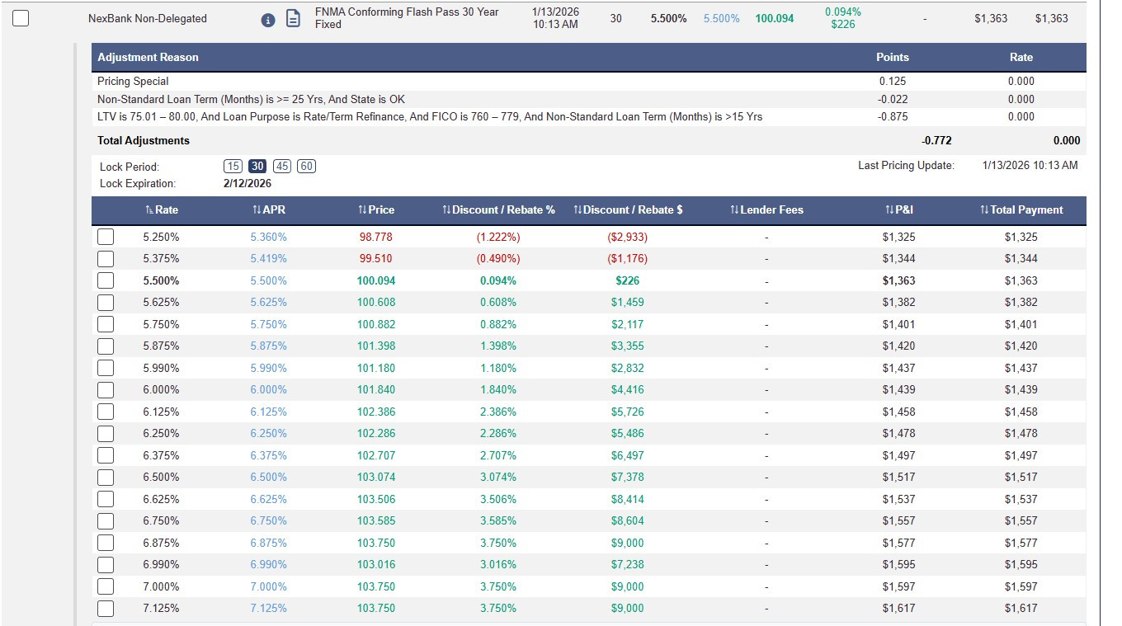Viewport: 1122px width, 626px height.
Task: Sort table by Rate column
Action: [161, 209]
